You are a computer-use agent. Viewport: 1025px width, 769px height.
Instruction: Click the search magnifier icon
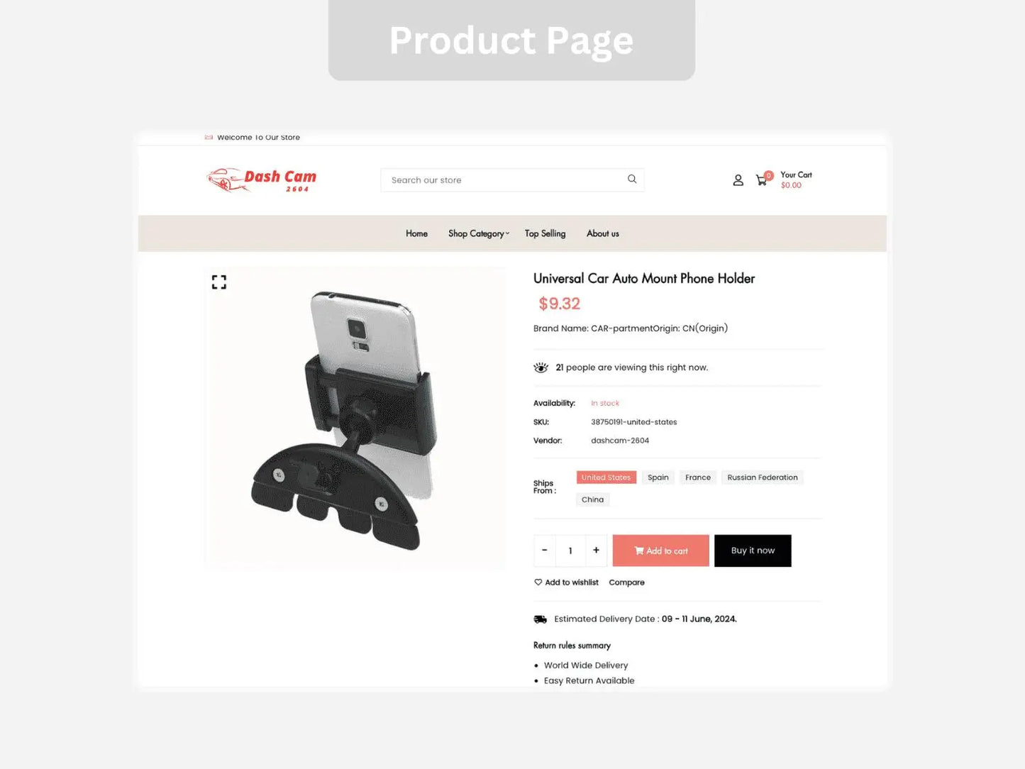[x=632, y=179]
